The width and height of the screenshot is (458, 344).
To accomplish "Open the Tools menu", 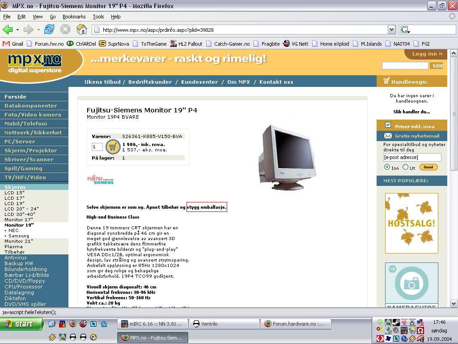I will tap(98, 17).
